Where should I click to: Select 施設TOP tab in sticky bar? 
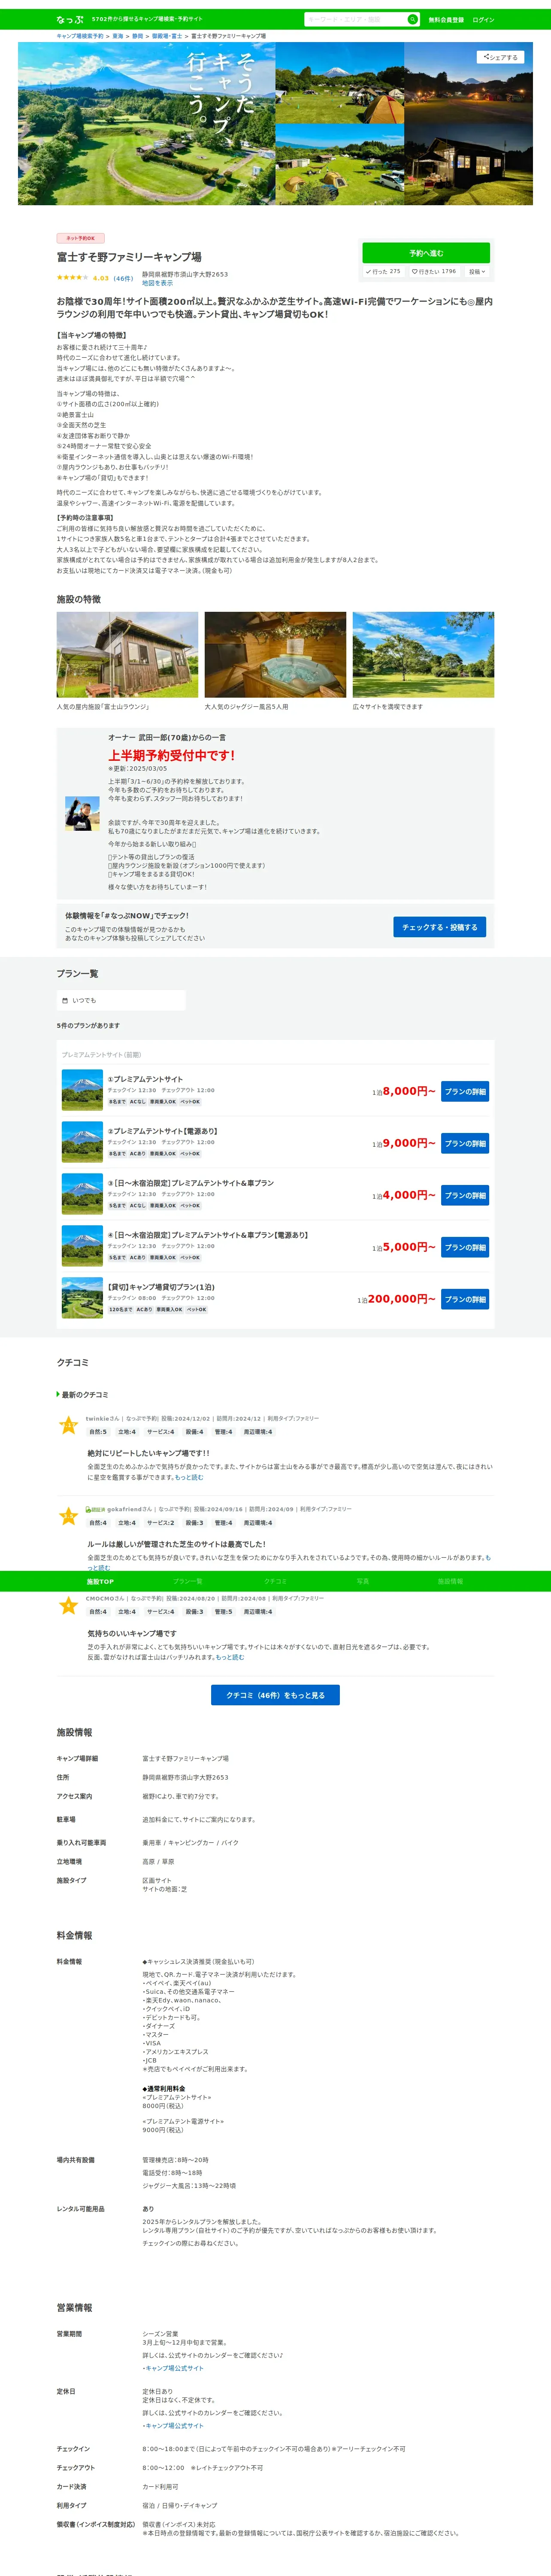click(100, 1581)
